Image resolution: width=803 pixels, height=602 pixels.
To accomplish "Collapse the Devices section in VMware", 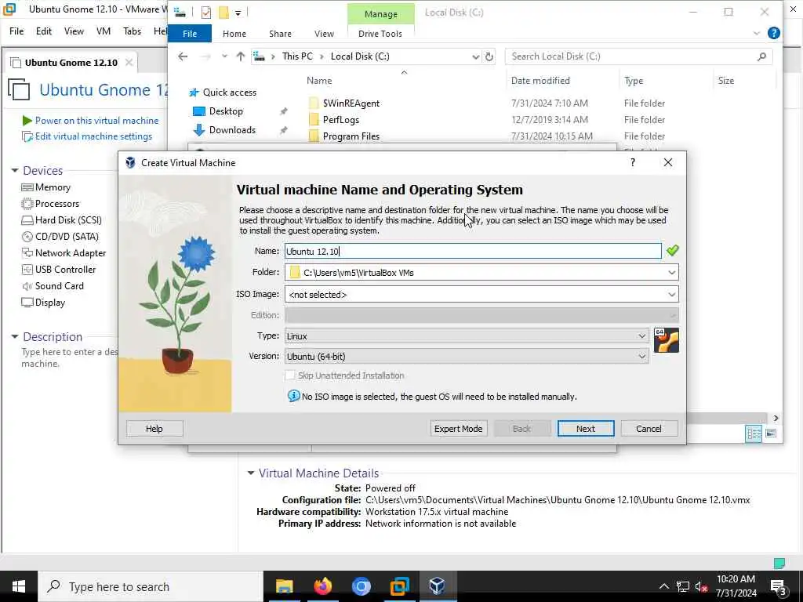I will (x=15, y=170).
